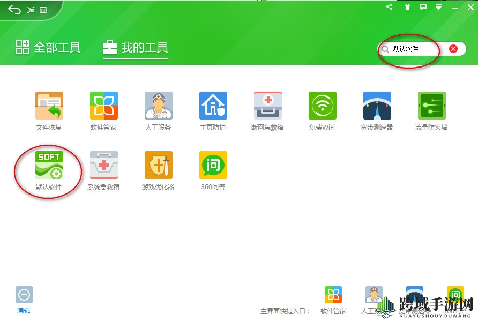Close the 360 tools window

[470, 8]
